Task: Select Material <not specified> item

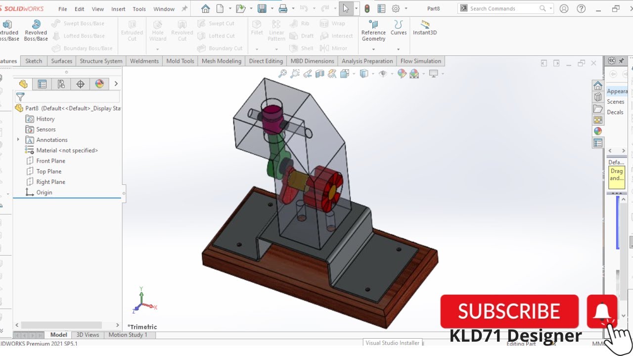Action: (x=67, y=150)
